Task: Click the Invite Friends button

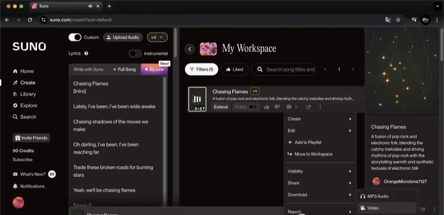Action: tap(31, 138)
